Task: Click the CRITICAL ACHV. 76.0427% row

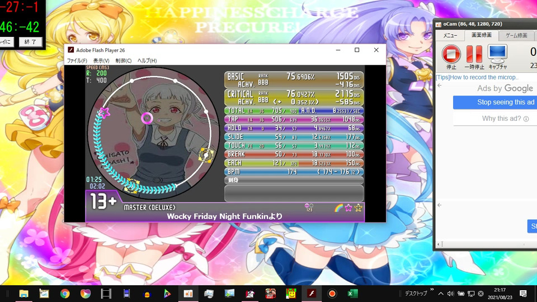Action: (294, 97)
